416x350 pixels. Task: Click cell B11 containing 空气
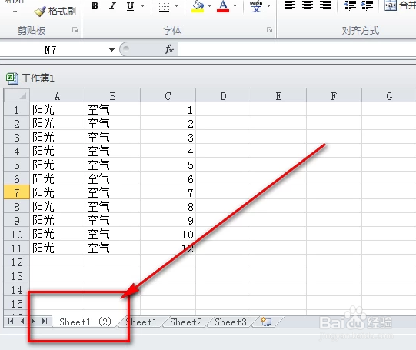click(x=113, y=248)
